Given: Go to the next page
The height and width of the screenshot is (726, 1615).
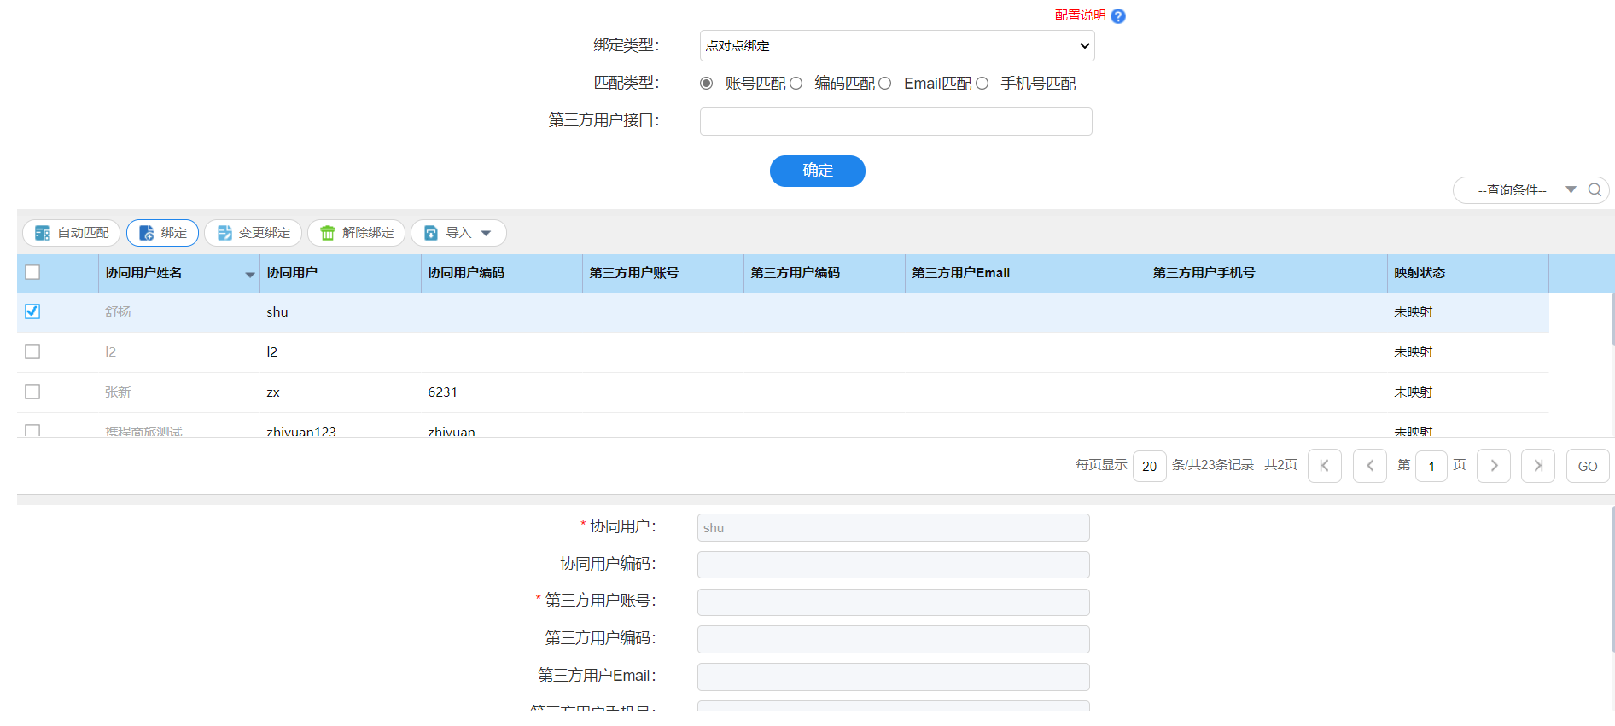Looking at the screenshot, I should 1493,466.
